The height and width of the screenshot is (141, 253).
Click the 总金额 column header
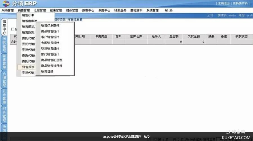[x=174, y=36]
